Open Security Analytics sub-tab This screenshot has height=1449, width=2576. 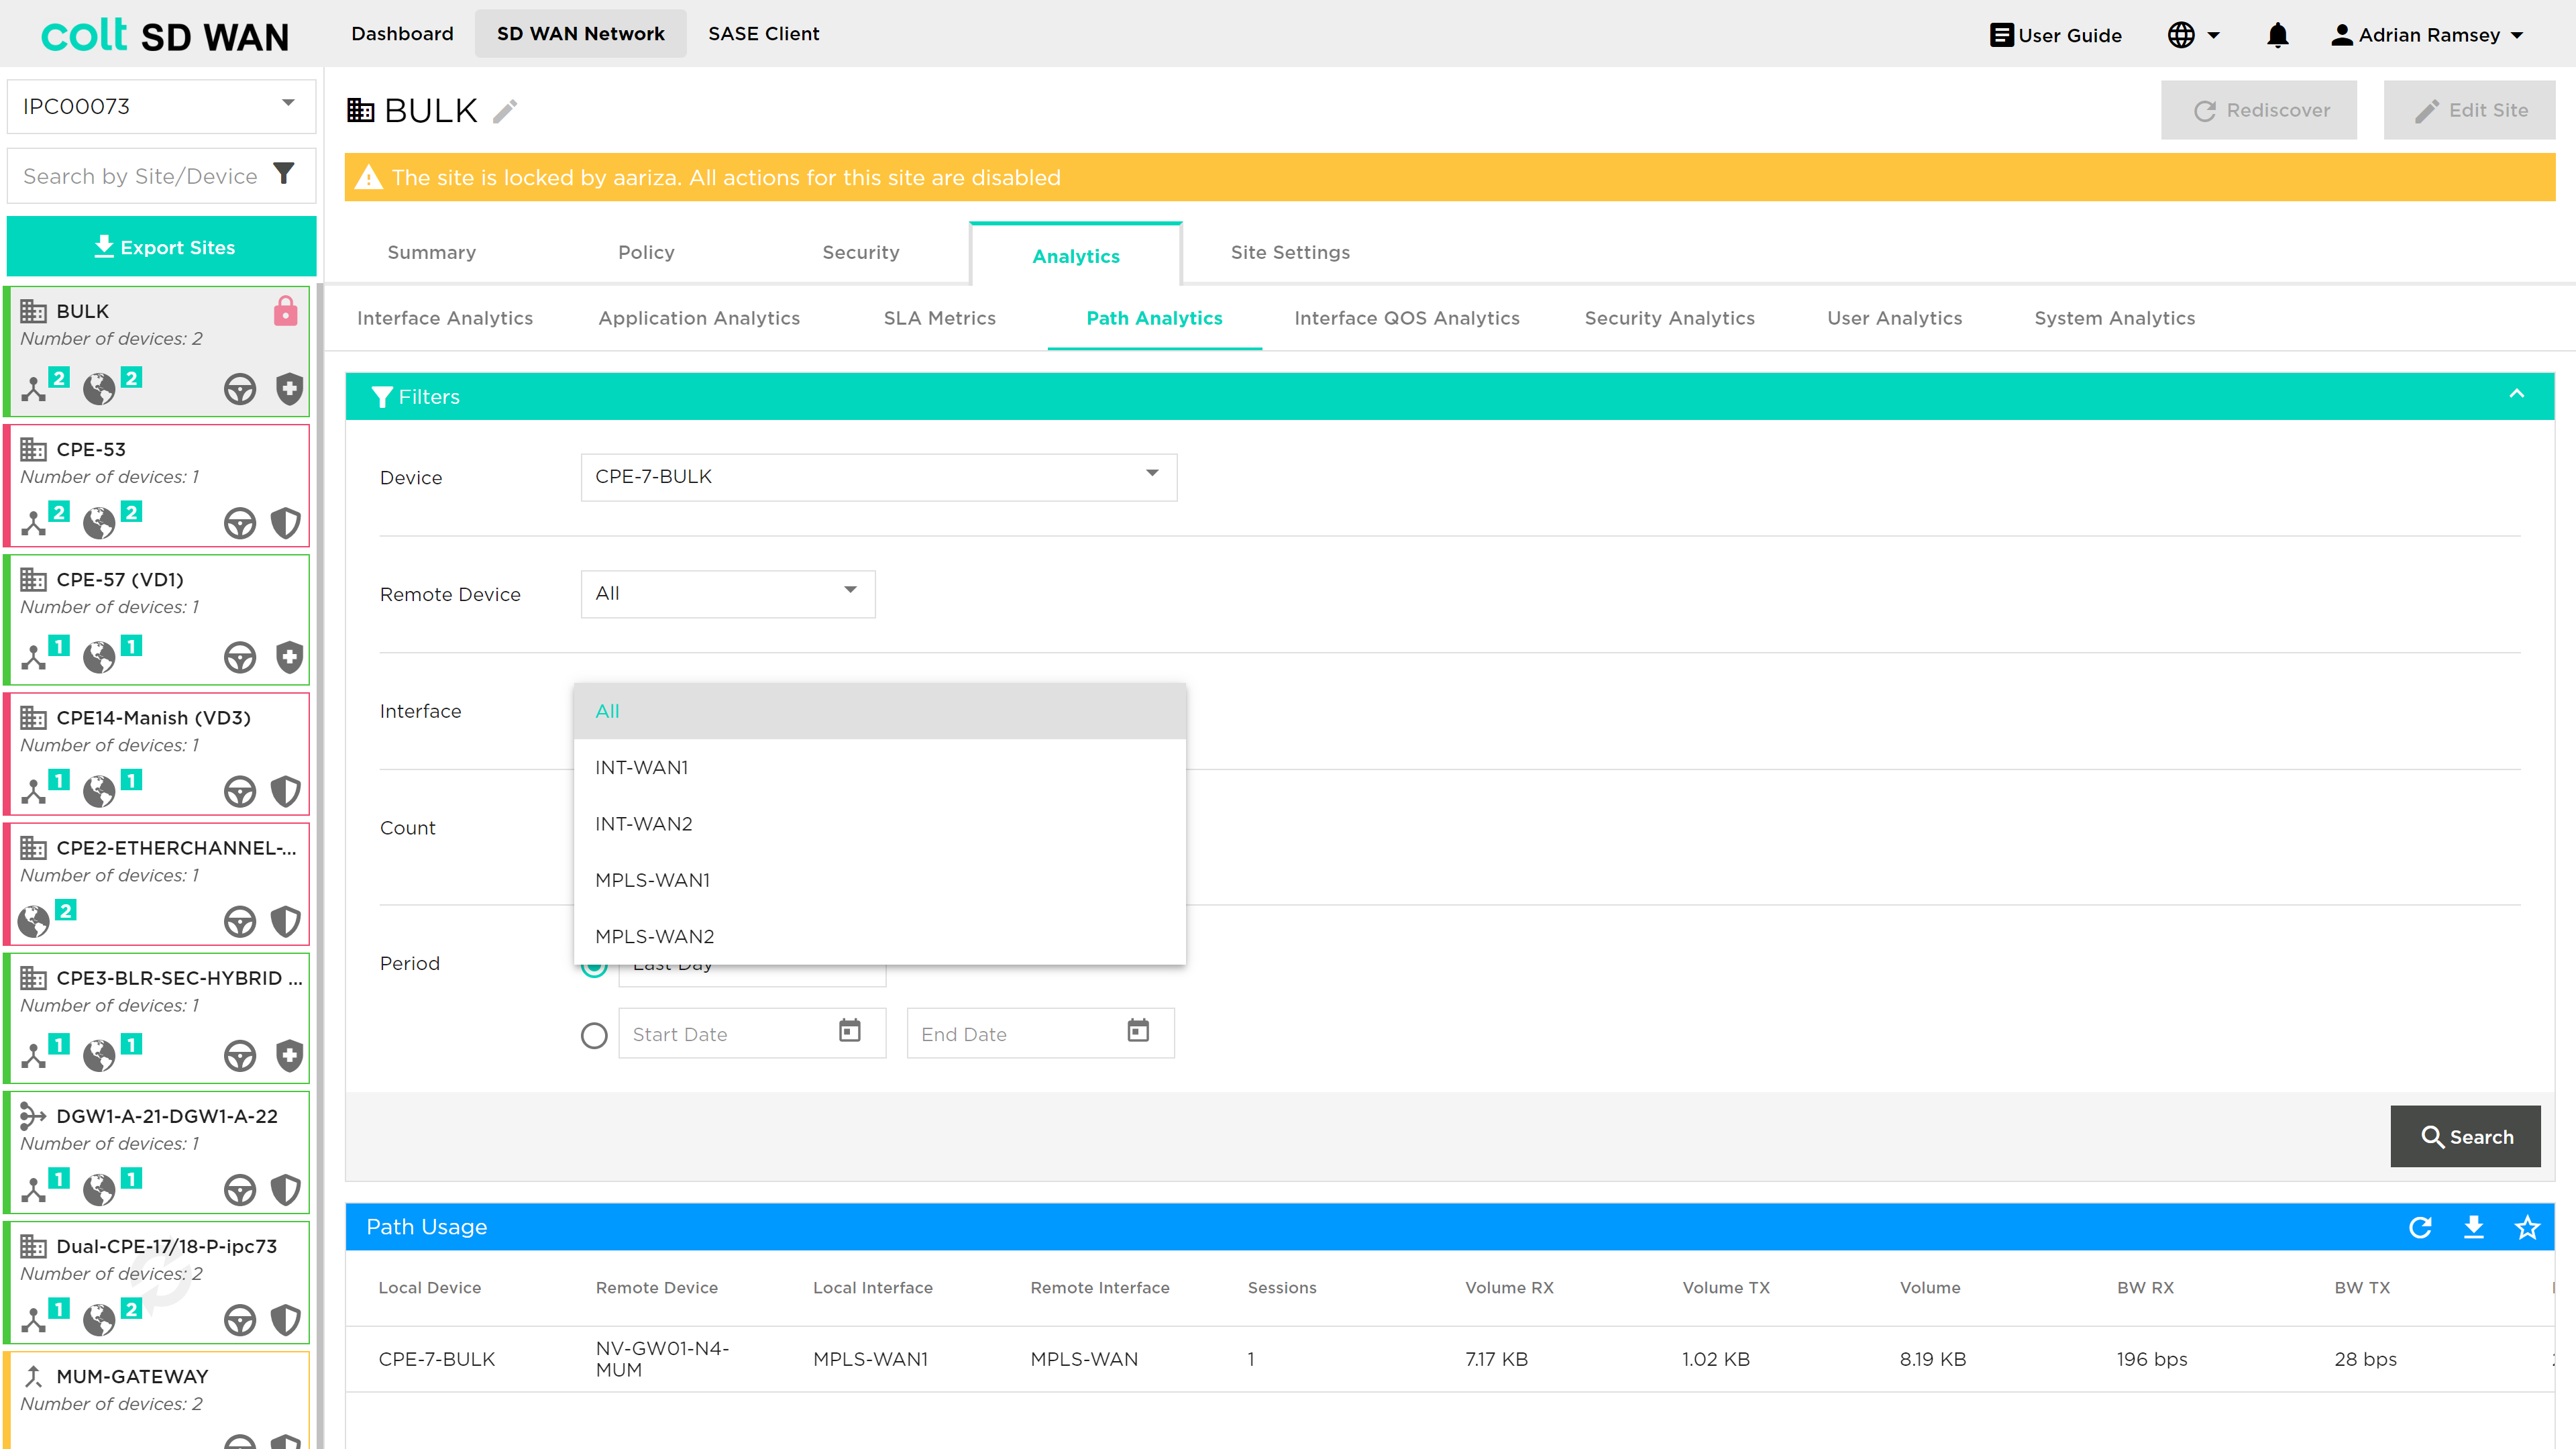tap(1669, 318)
